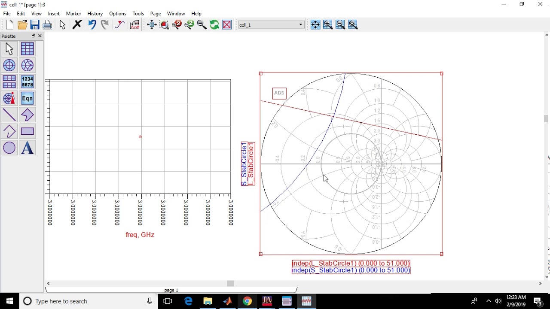
Task: Select the Text (A) tool
Action: click(x=27, y=148)
